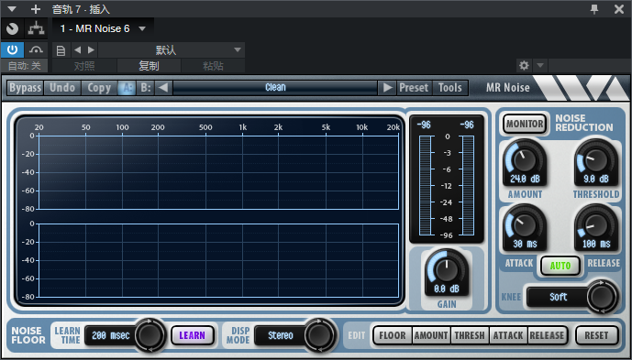This screenshot has width=632, height=360.
Task: Add a new insert with plus icon
Action: coord(36,9)
